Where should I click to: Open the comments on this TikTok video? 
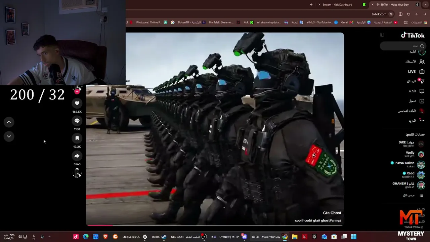77,121
